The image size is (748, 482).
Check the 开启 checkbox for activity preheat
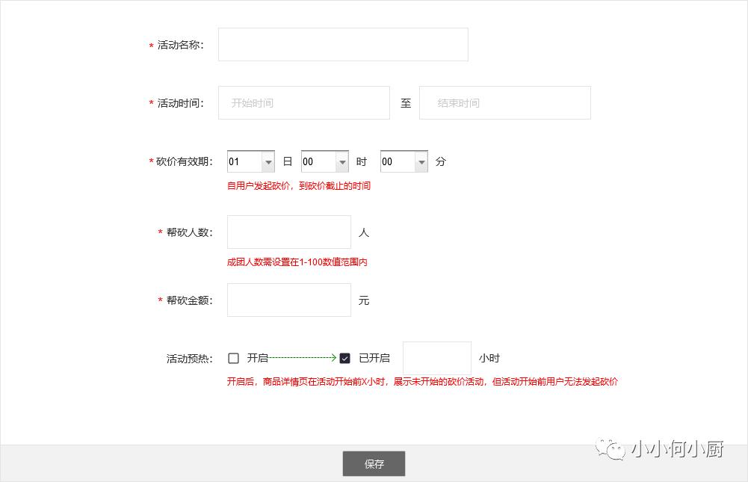[233, 358]
